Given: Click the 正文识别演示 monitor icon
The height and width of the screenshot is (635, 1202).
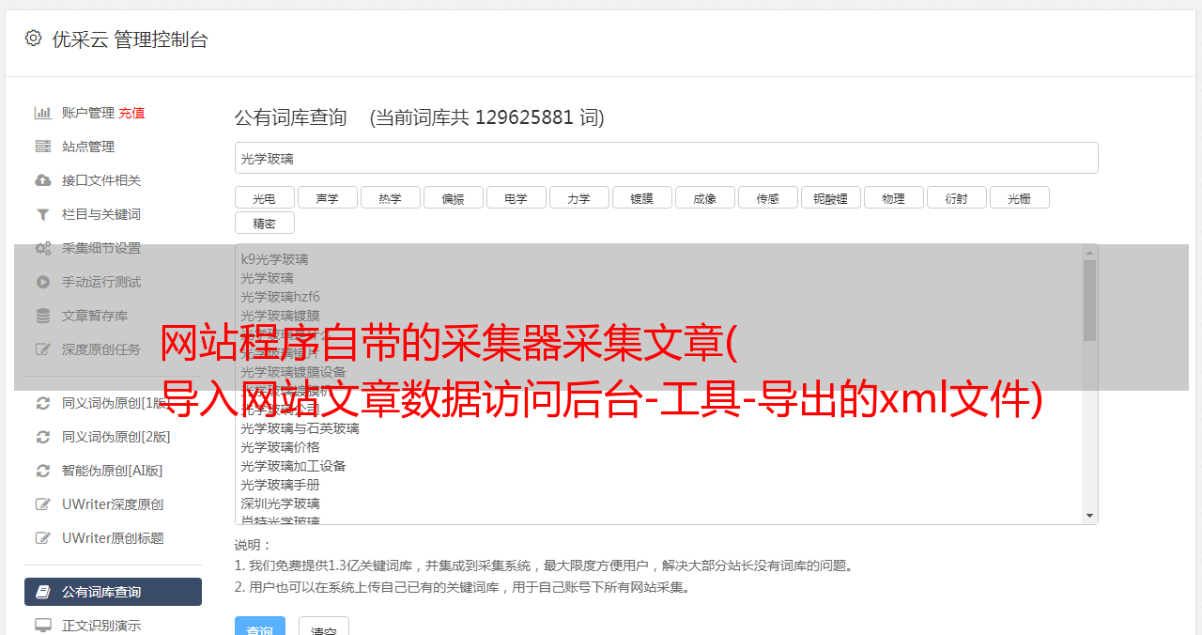Looking at the screenshot, I should pyautogui.click(x=42, y=625).
